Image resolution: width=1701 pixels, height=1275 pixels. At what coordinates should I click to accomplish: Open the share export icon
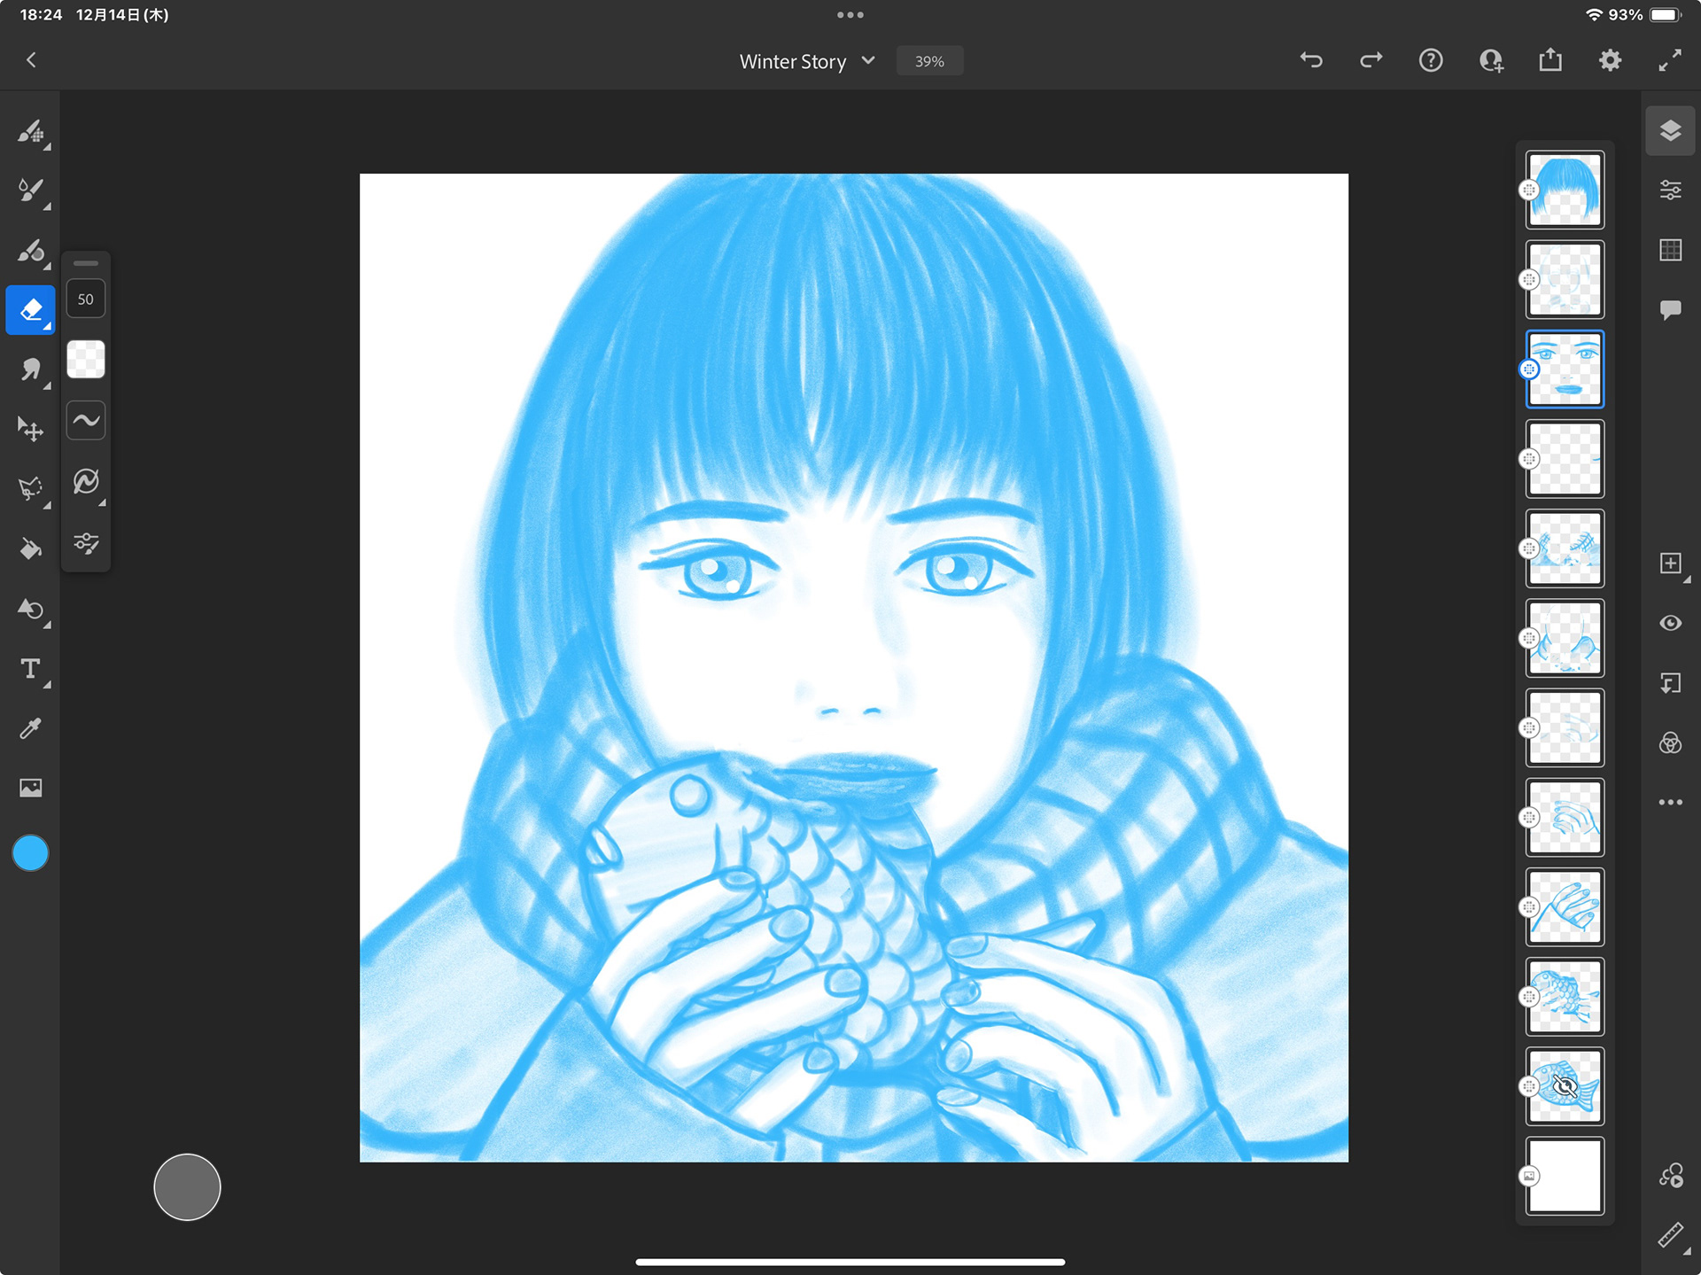(x=1550, y=60)
